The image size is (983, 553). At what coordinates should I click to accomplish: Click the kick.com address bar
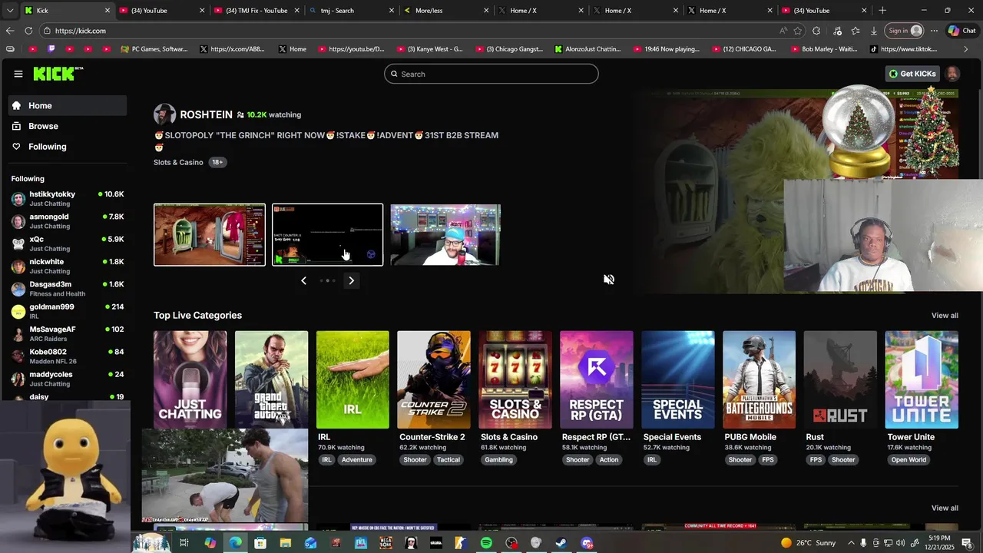tap(415, 31)
